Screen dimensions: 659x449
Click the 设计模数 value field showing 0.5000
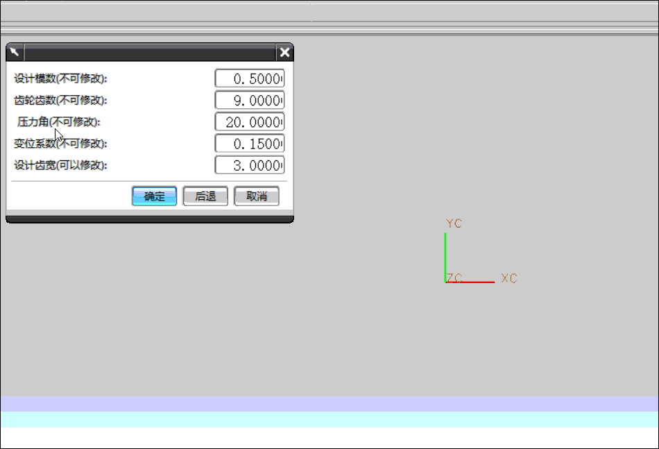point(250,78)
